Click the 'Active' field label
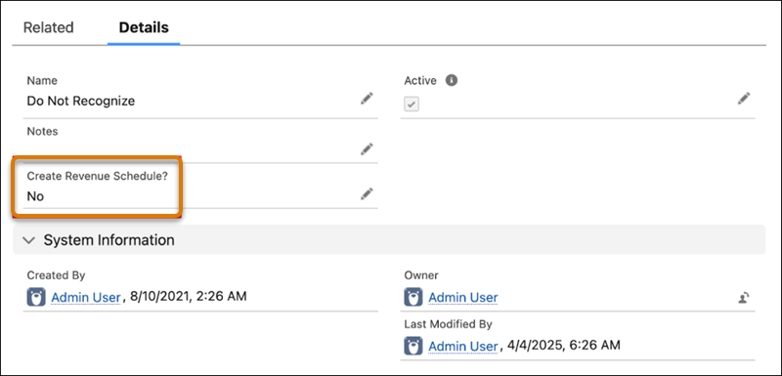 tap(420, 81)
